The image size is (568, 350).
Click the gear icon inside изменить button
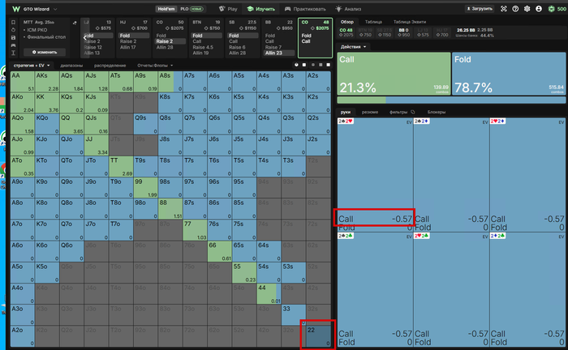[34, 52]
